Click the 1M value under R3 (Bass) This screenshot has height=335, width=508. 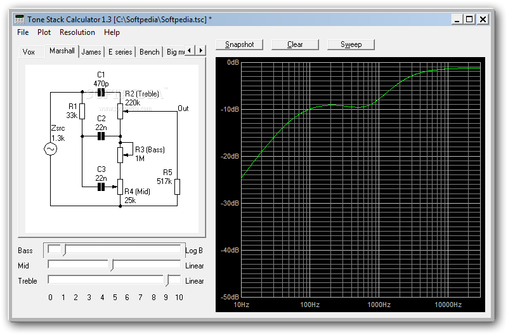[x=140, y=159]
